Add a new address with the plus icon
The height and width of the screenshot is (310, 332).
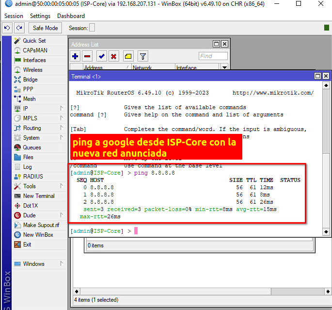(76, 56)
